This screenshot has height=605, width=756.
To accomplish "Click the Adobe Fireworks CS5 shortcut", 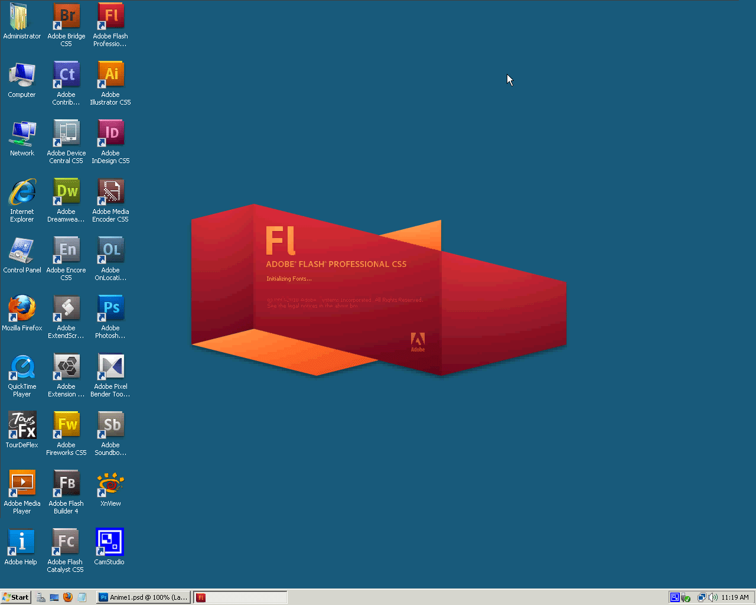I will pos(66,434).
